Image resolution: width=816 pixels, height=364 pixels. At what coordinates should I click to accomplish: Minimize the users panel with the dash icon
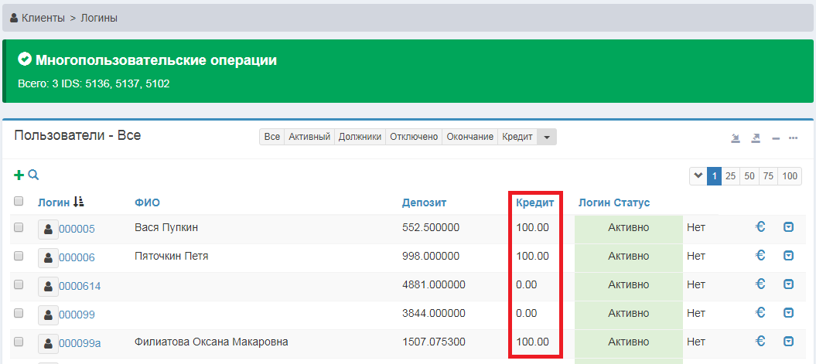(776, 138)
